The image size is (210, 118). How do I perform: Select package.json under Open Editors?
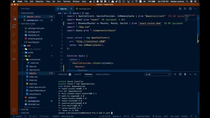pyautogui.click(x=32, y=20)
